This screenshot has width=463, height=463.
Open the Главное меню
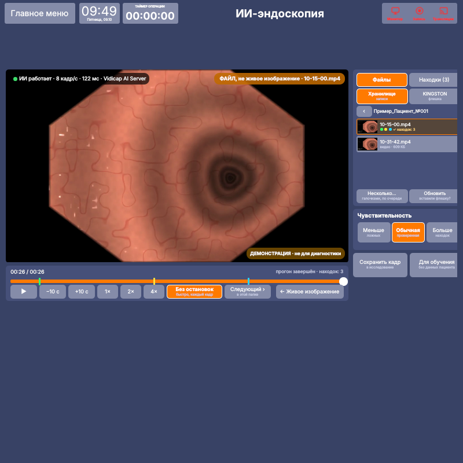coord(40,13)
